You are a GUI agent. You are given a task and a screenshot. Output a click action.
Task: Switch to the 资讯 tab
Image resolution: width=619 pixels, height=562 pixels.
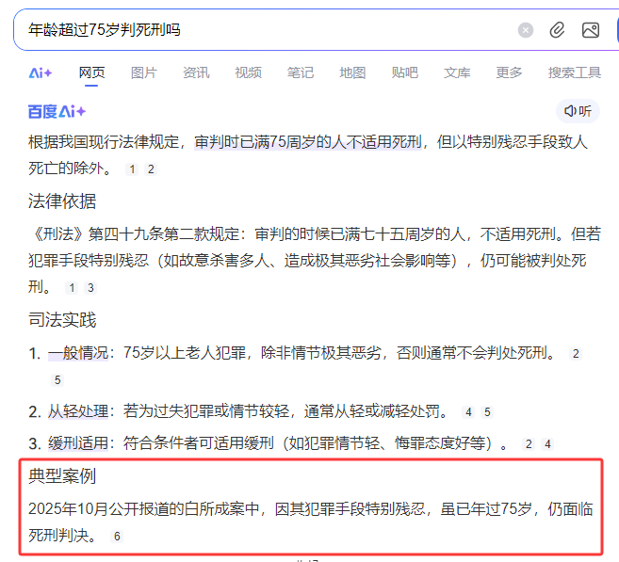tap(196, 72)
